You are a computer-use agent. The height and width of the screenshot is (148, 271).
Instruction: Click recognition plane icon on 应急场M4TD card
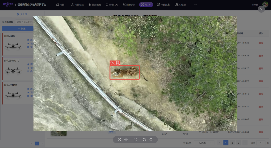[28, 92]
